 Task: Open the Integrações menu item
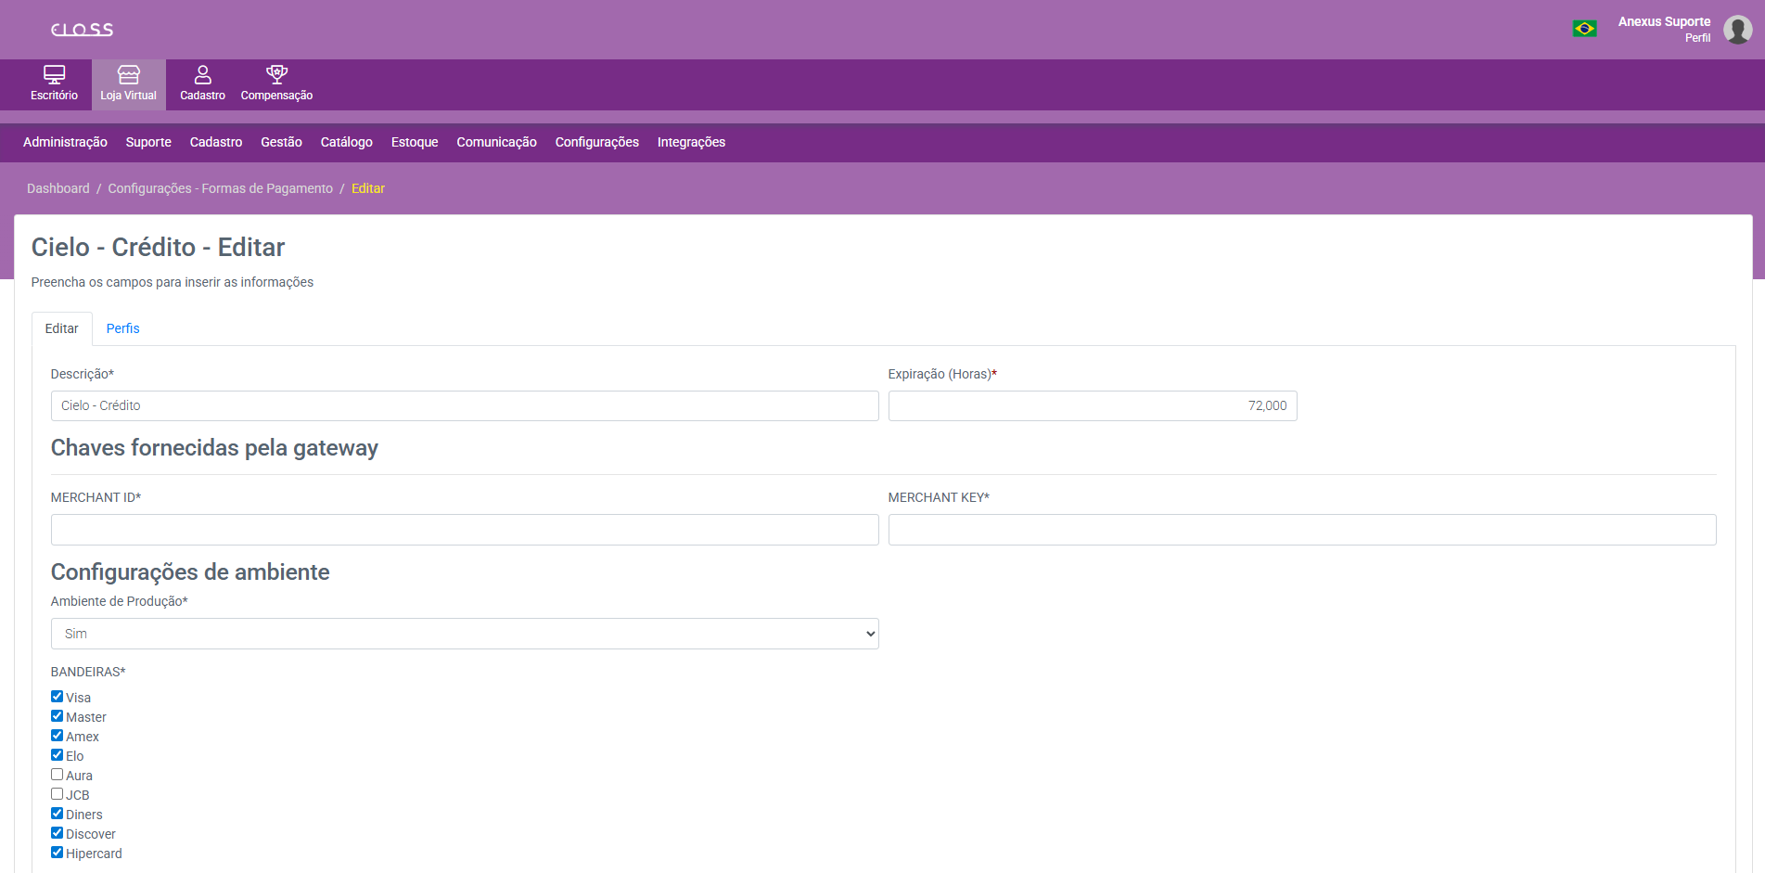pyautogui.click(x=691, y=142)
